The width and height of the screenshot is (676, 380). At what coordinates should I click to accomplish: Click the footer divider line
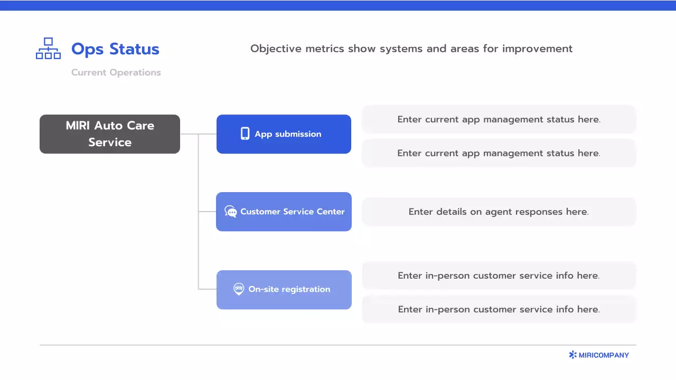(338, 345)
